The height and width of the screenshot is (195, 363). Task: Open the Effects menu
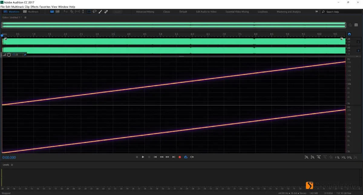point(34,7)
